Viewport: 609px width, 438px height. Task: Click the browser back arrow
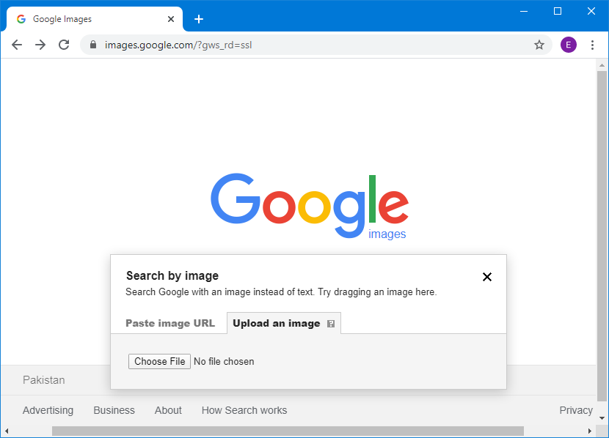(x=17, y=45)
